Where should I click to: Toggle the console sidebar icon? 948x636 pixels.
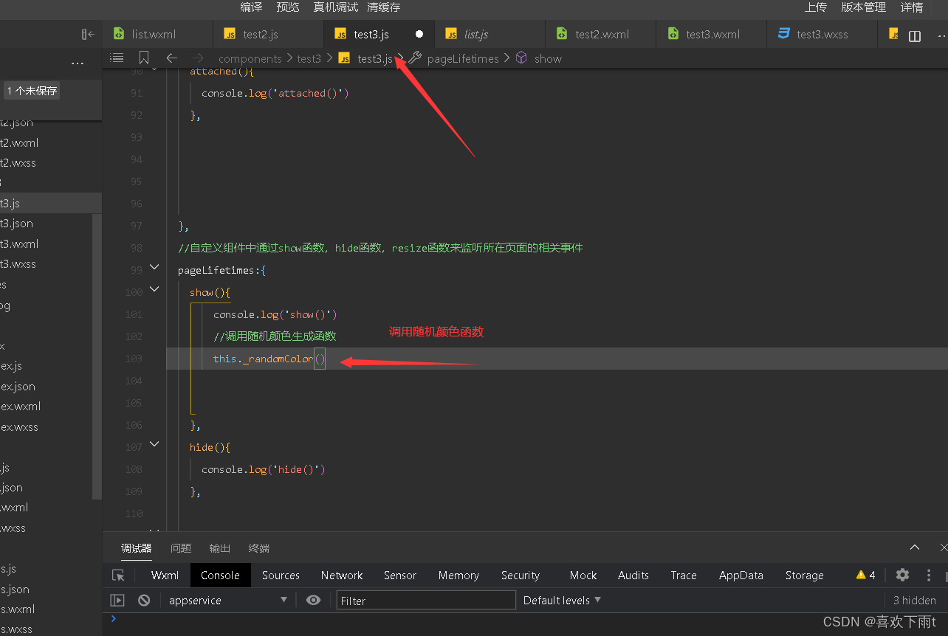117,600
